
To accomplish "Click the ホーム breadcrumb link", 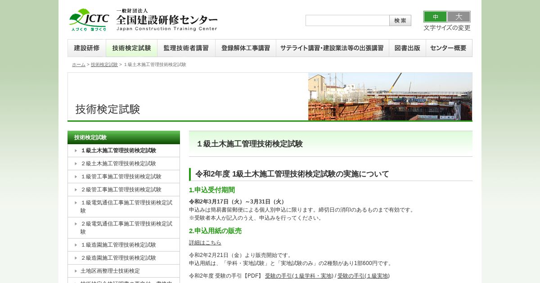I will point(79,65).
